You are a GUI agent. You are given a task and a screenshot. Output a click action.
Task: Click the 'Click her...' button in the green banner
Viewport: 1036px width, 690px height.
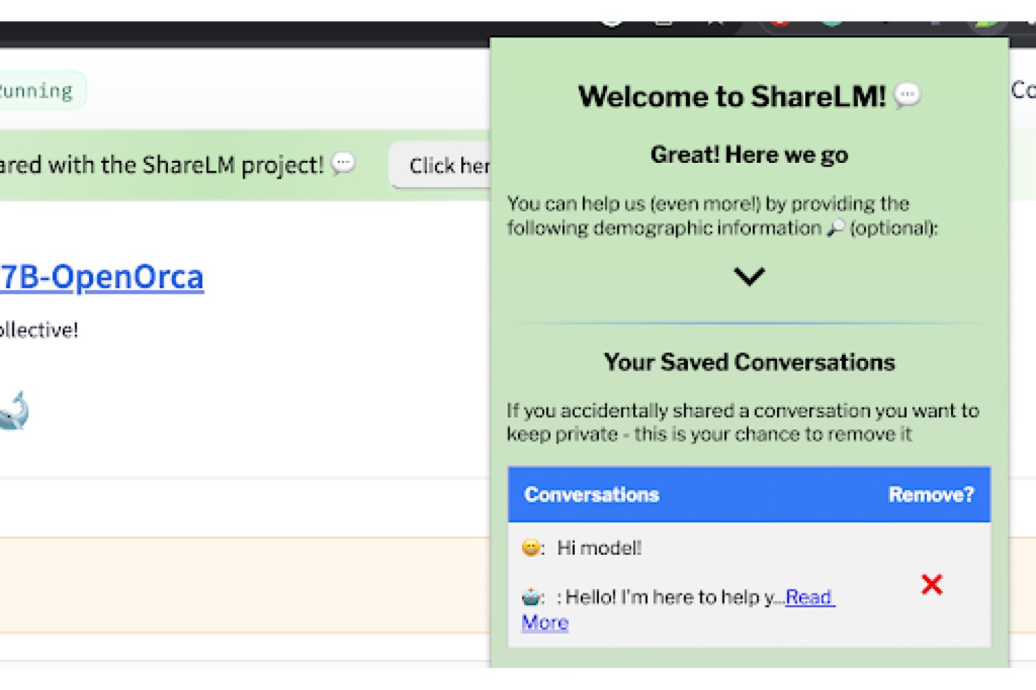pos(441,165)
